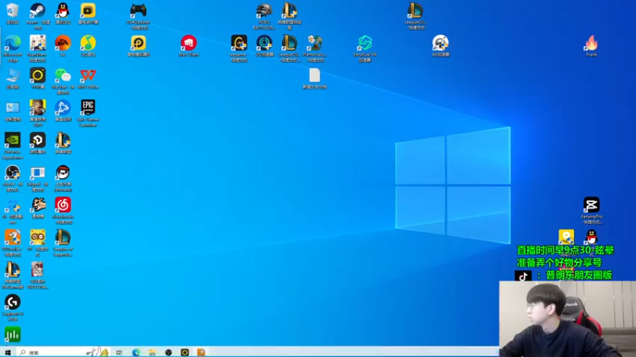636x357 pixels.
Task: Open Edge from the taskbar
Action: [136, 352]
